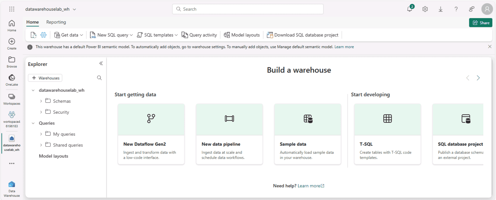Select the Home ribbon tab
Viewport: 496px width, 200px height.
point(33,22)
